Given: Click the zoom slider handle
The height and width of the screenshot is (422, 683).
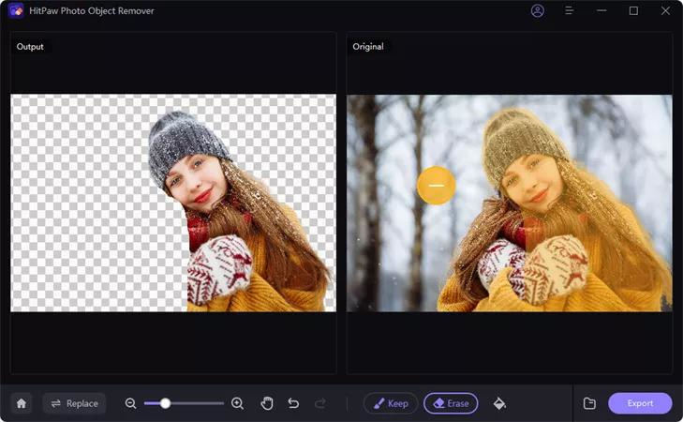Looking at the screenshot, I should 165,403.
